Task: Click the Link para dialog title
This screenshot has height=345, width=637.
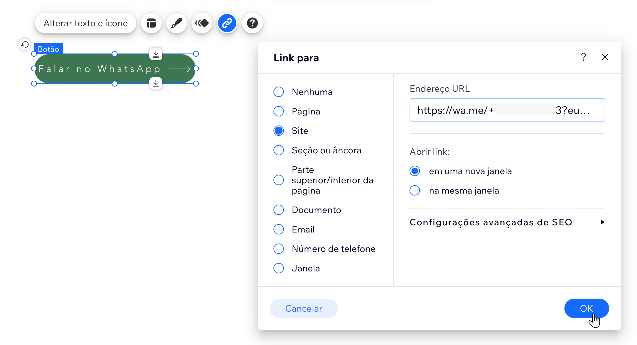Action: tap(296, 58)
